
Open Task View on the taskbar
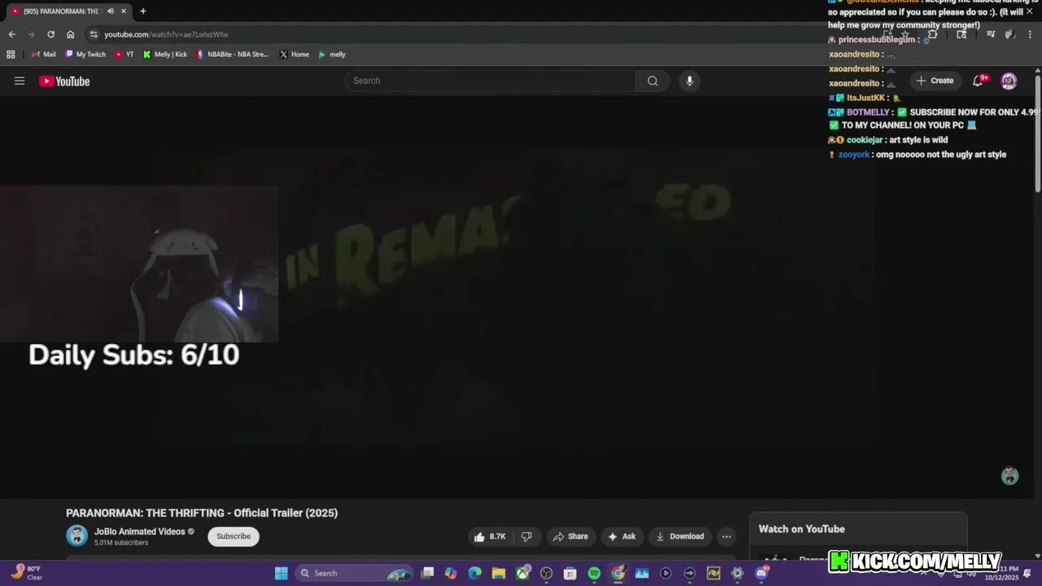coord(427,573)
